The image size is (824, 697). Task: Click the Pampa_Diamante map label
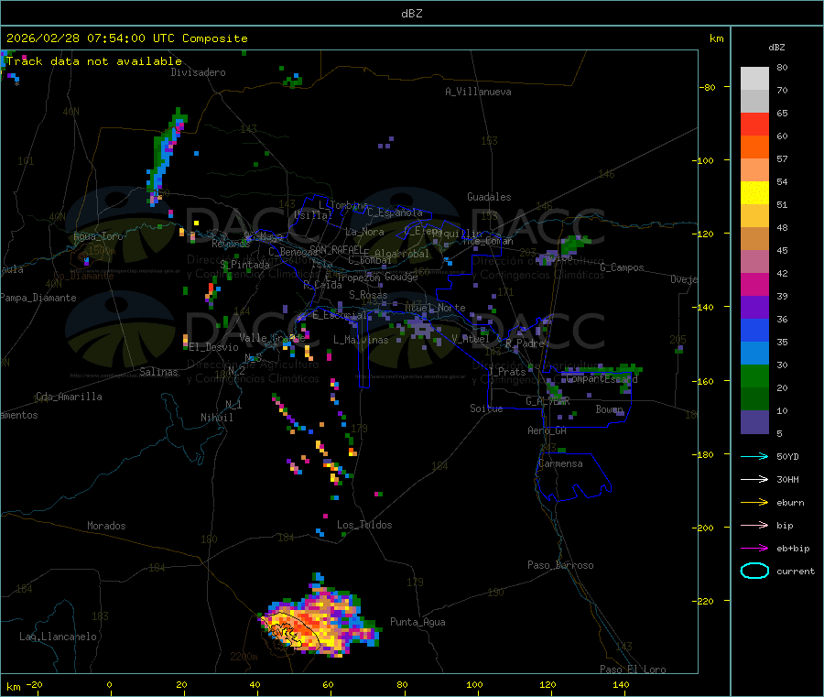(38, 298)
